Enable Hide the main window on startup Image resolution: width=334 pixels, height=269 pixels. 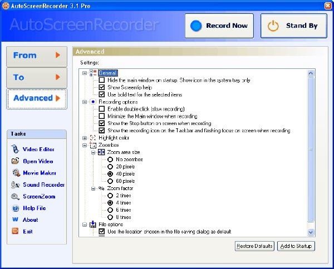[x=102, y=80]
